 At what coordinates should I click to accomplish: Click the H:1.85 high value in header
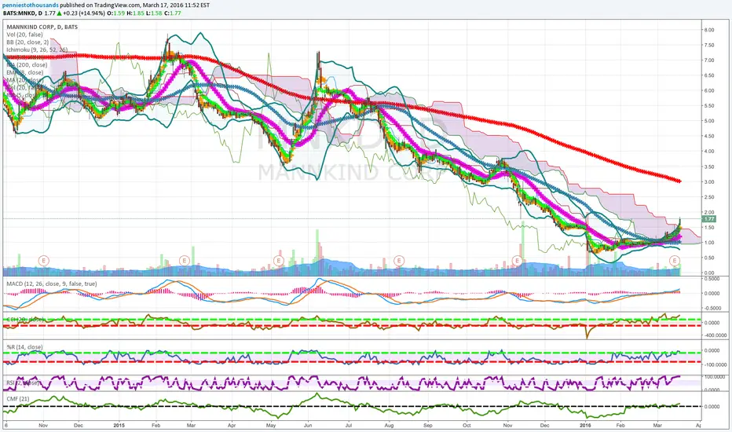(134, 13)
